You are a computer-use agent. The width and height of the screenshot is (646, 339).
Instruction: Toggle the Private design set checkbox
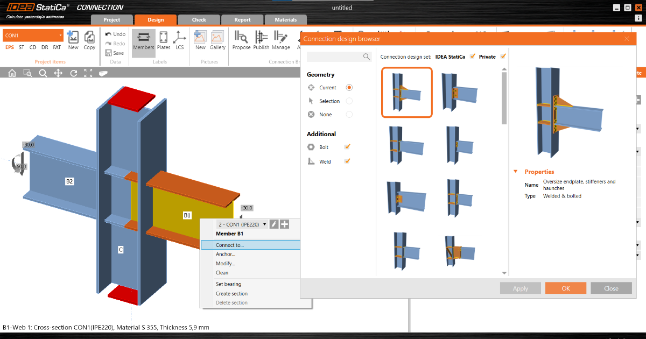click(x=503, y=56)
